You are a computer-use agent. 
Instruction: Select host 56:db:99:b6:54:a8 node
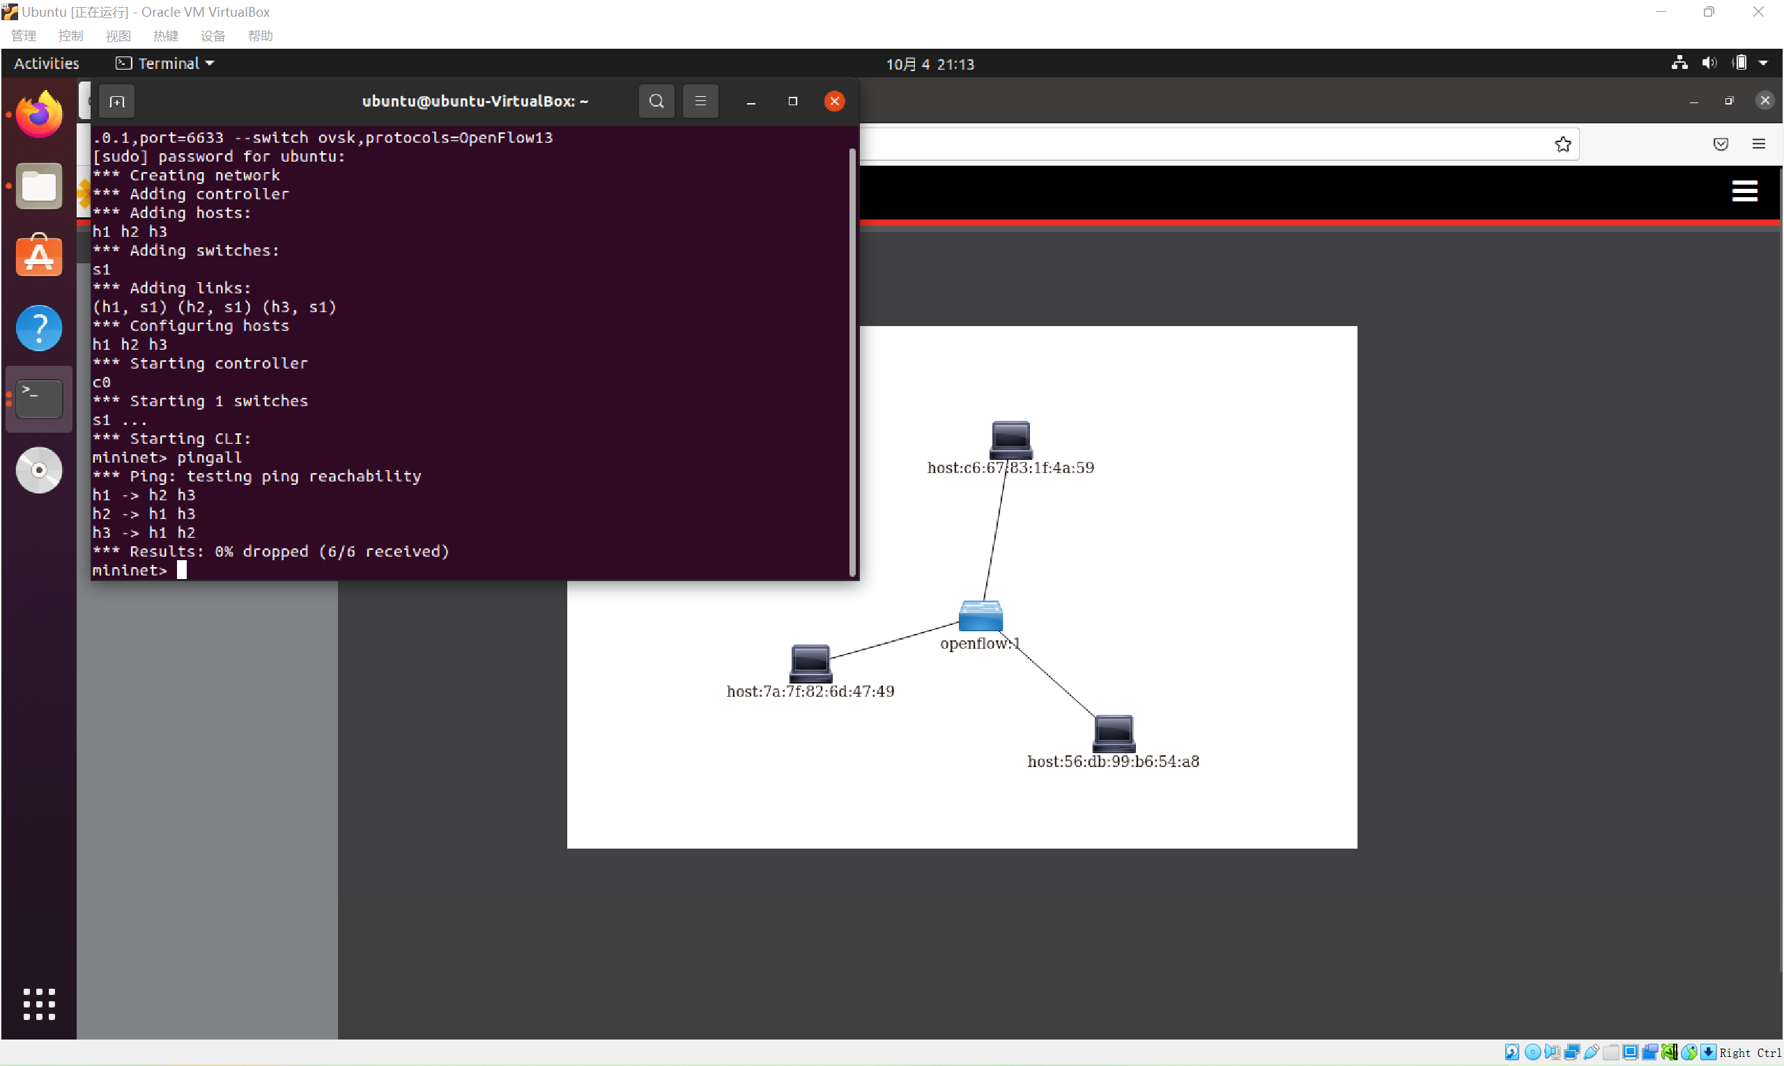1113,733
